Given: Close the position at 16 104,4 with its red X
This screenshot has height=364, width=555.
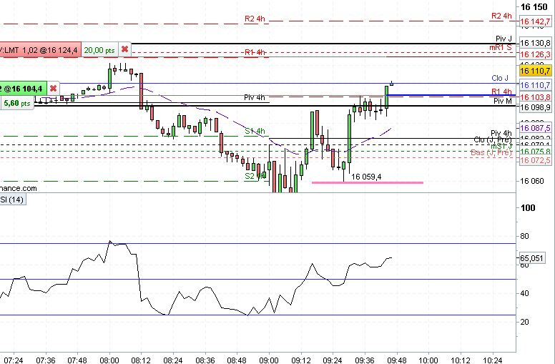Looking at the screenshot, I should (x=53, y=88).
